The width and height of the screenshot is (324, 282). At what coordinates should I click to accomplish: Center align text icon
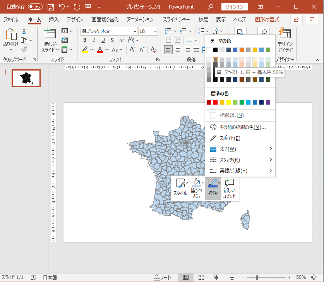[178, 50]
